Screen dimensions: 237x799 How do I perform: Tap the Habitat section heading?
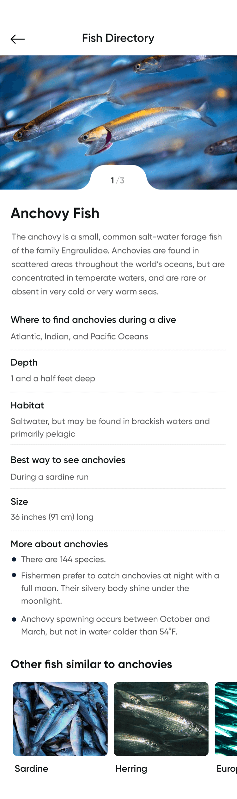[x=27, y=405]
